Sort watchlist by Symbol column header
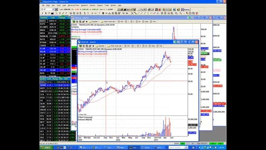Viewport: 266px width, 150px height. pos(44,17)
